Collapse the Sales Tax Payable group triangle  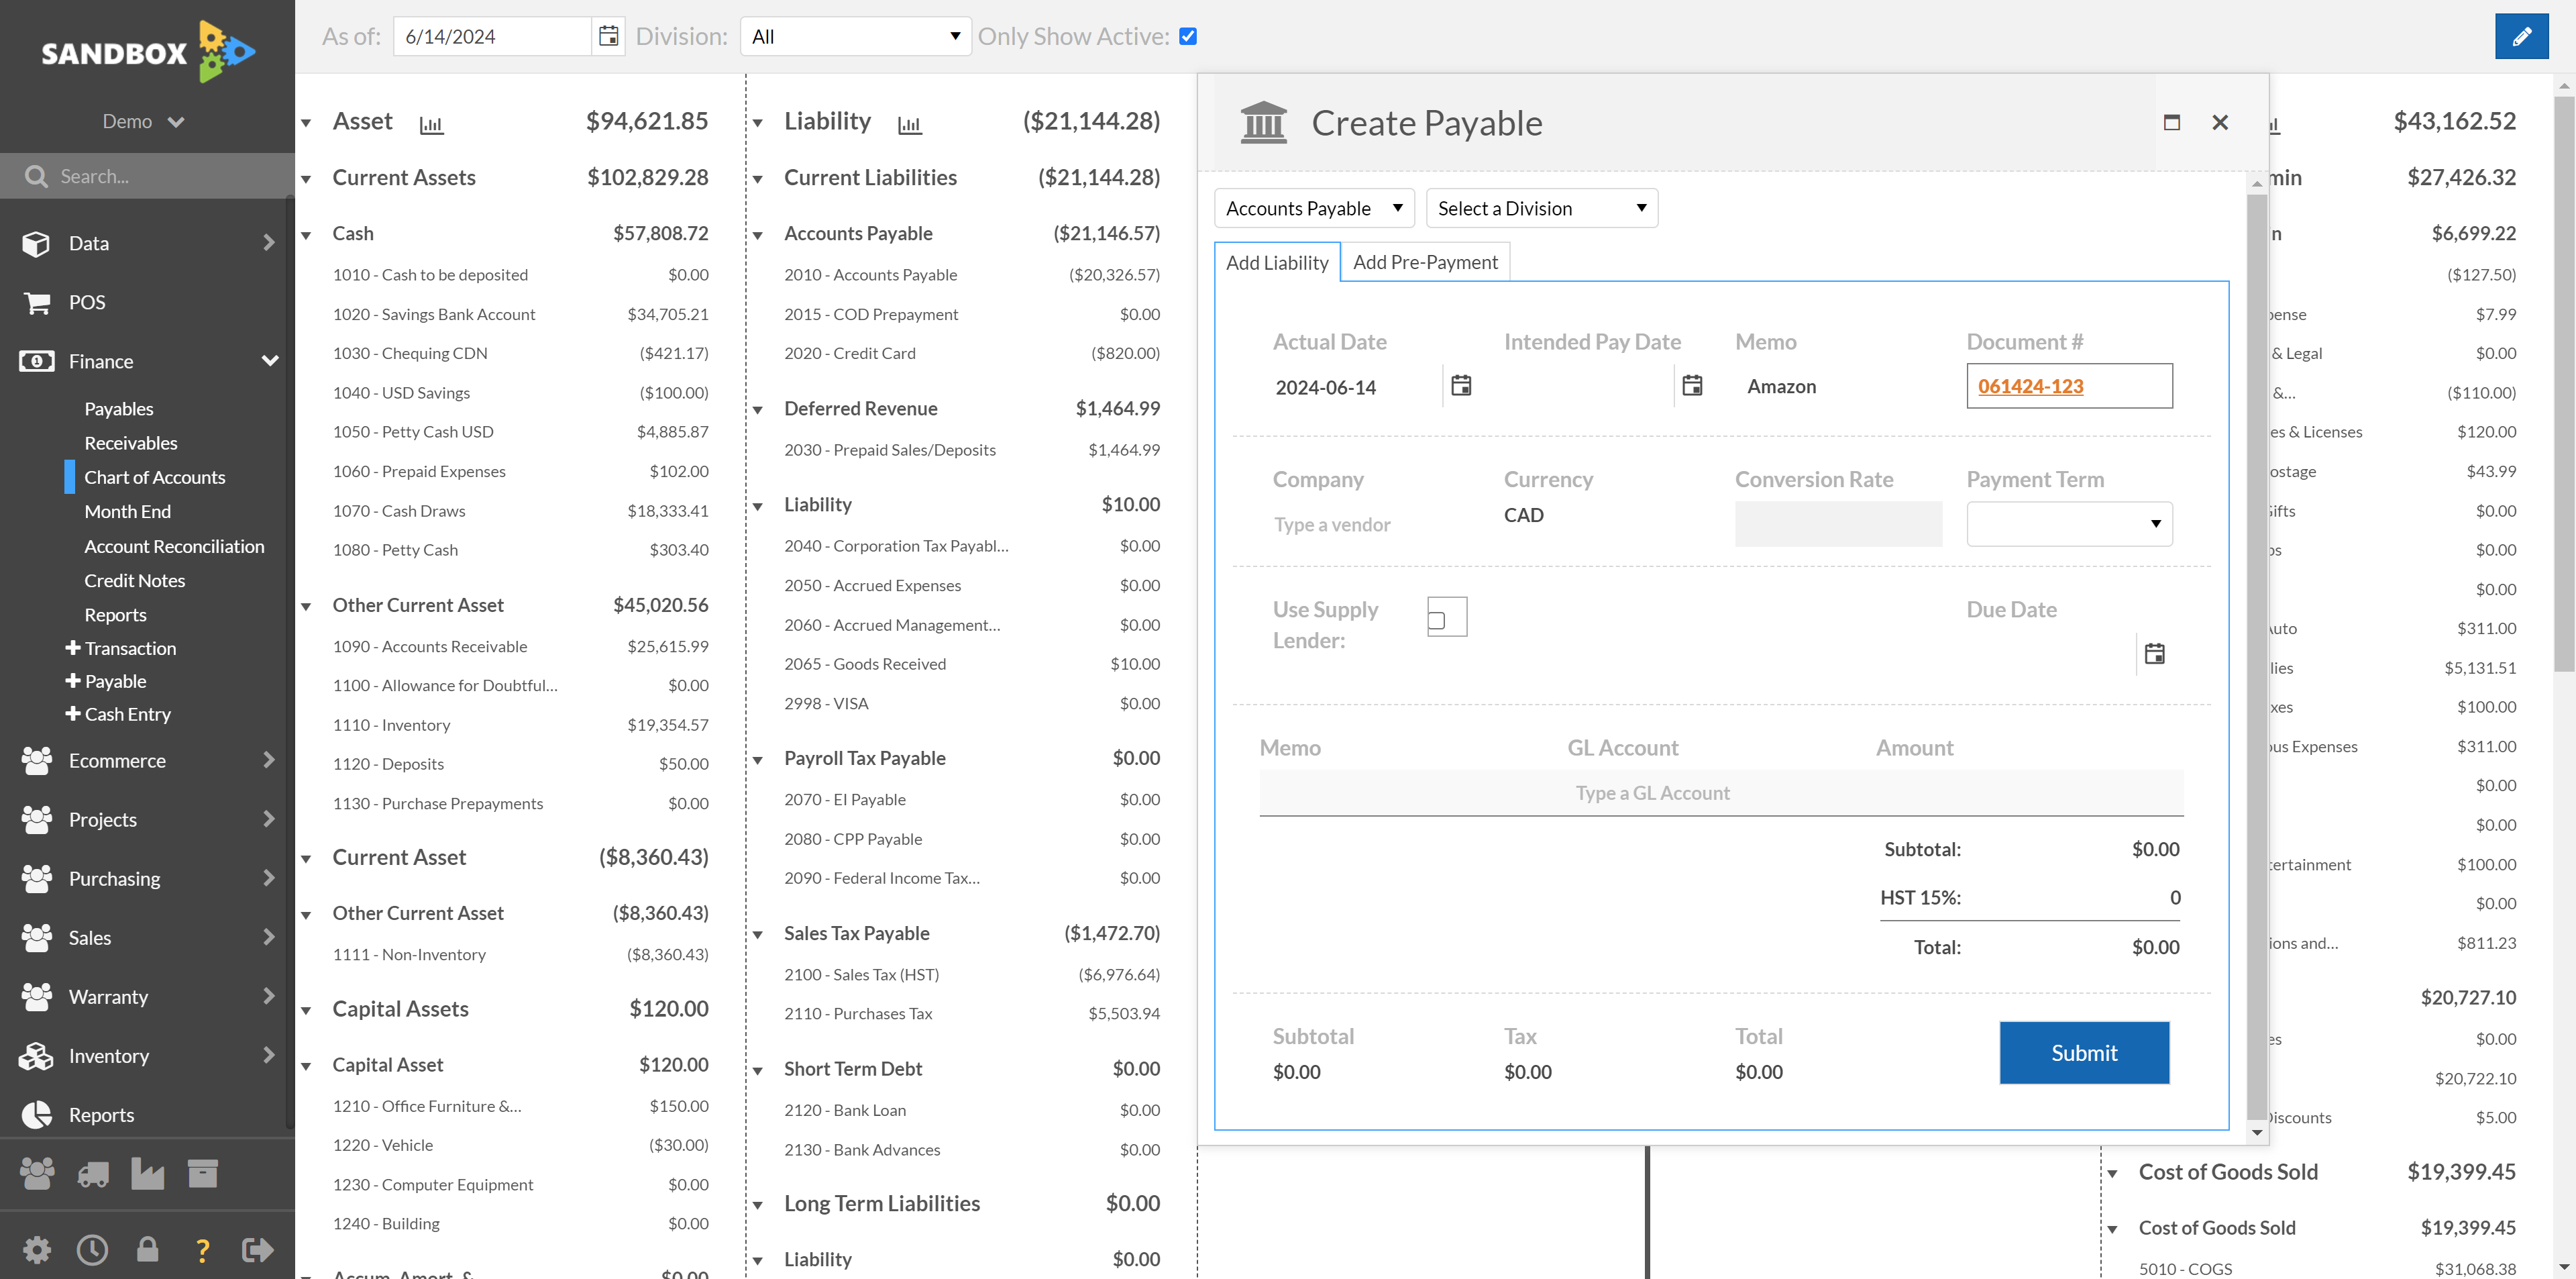758,935
